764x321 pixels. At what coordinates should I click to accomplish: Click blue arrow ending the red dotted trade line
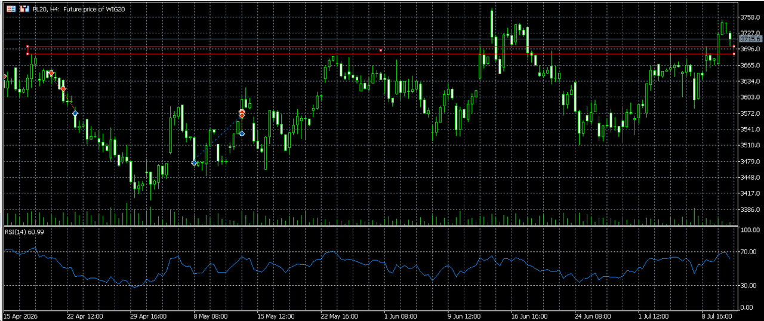[75, 113]
